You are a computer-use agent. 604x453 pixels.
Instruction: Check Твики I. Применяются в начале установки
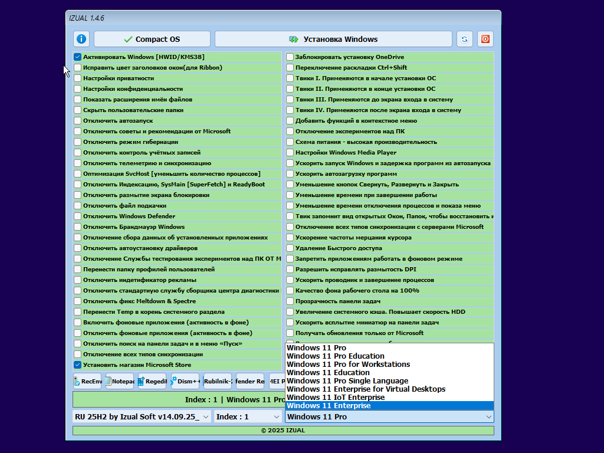290,78
